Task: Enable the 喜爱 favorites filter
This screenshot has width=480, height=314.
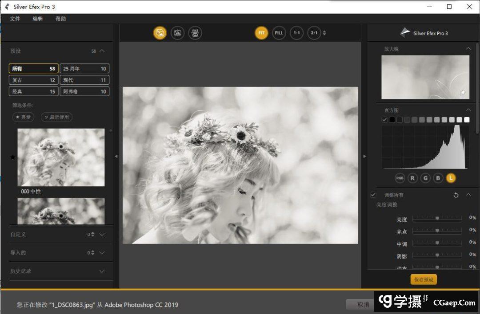Action: click(x=23, y=117)
